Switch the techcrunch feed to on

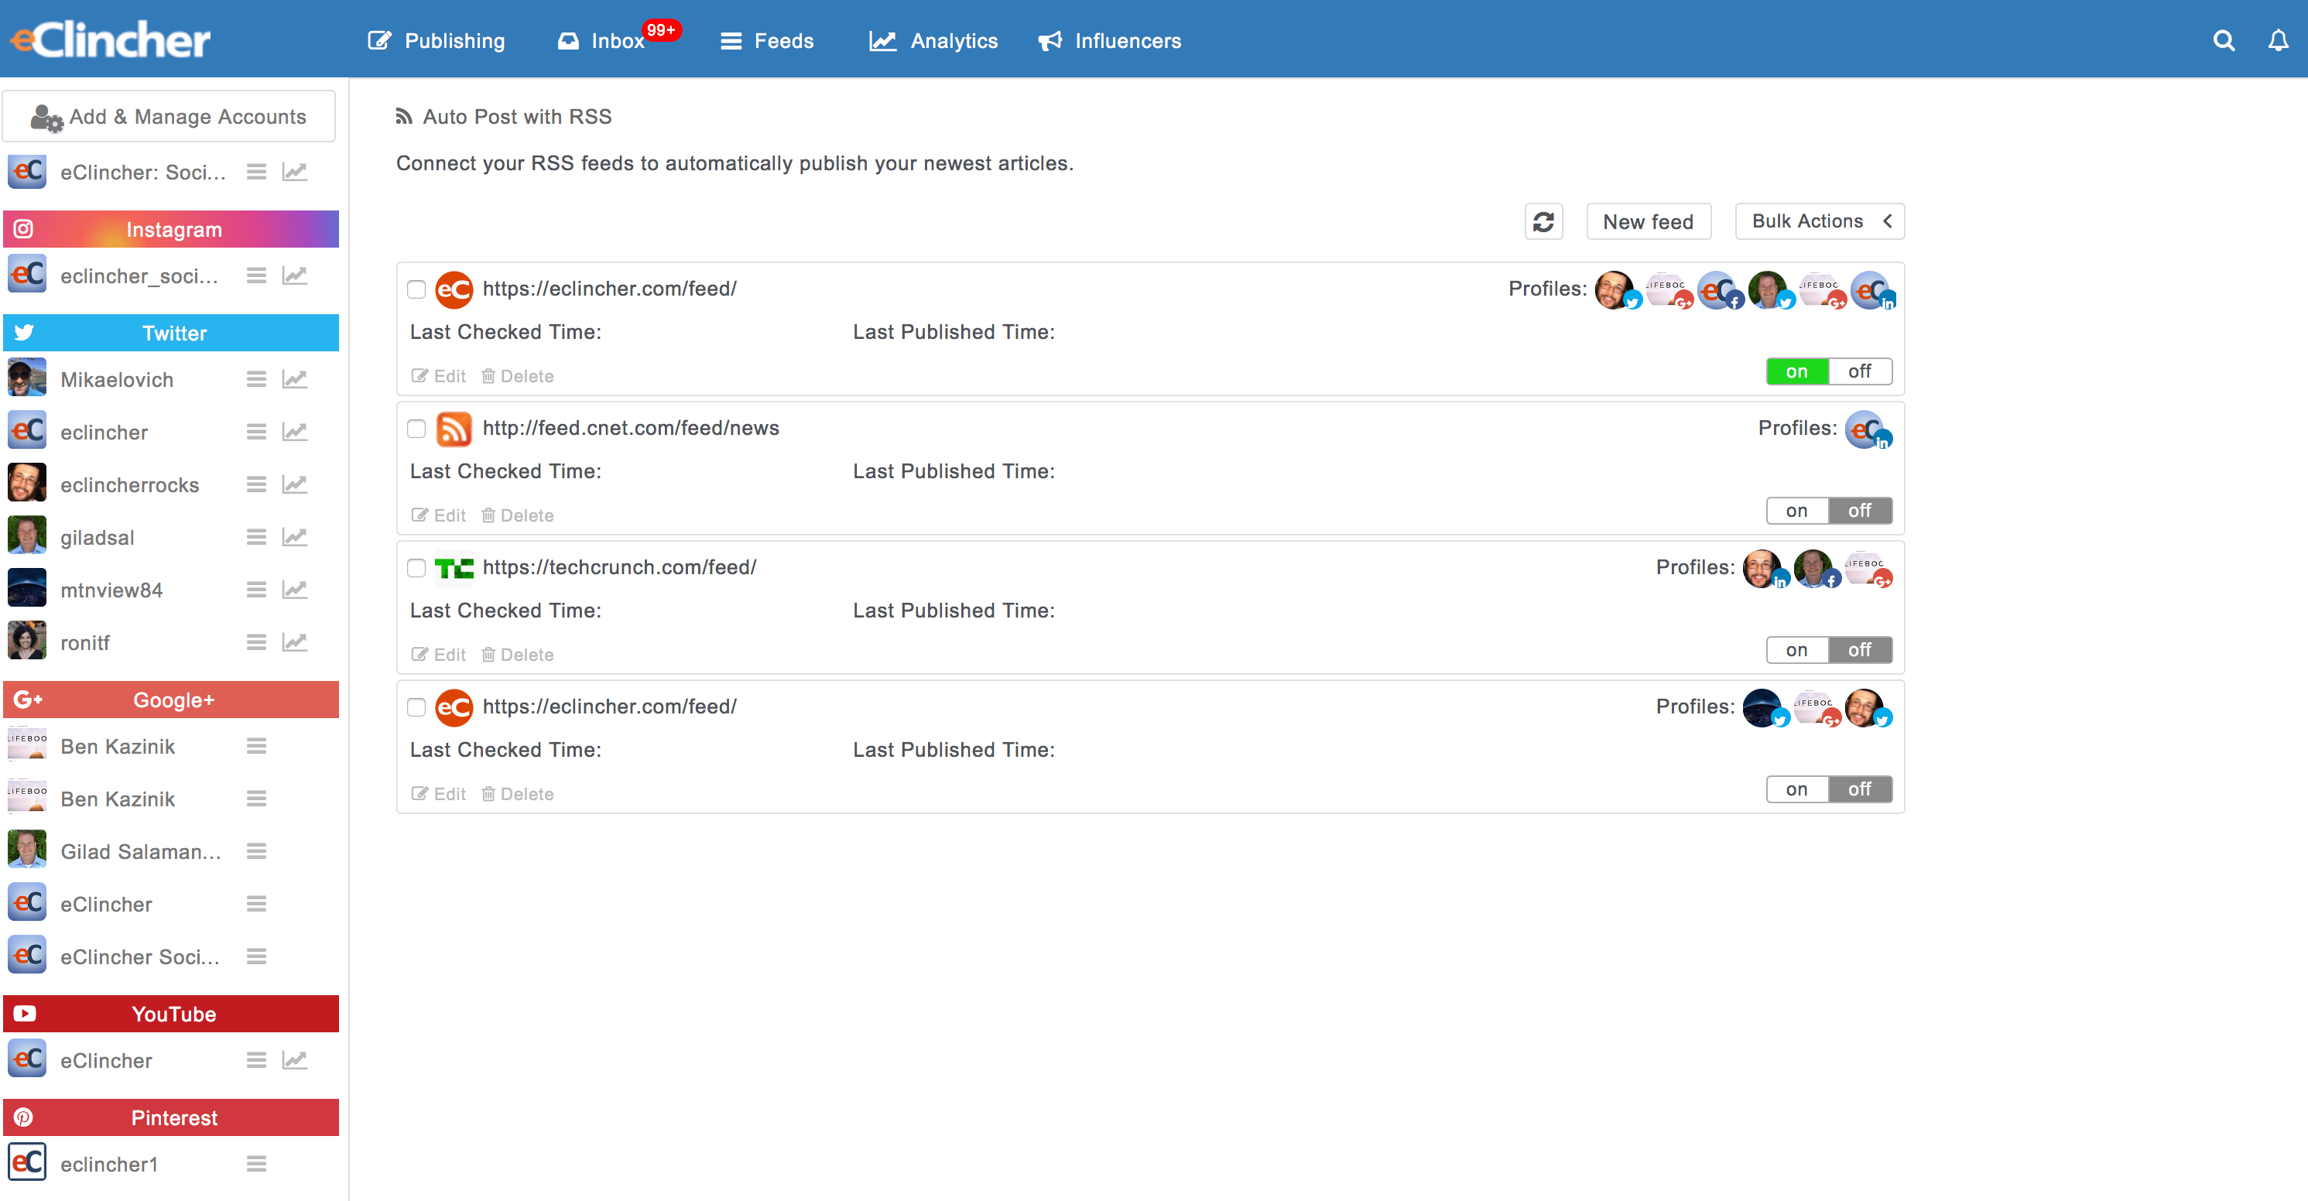click(1796, 650)
